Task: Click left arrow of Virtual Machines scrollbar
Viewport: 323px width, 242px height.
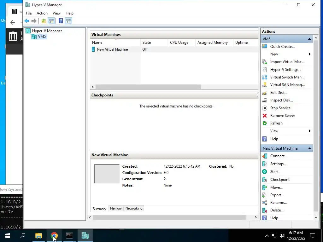Action: point(93,87)
